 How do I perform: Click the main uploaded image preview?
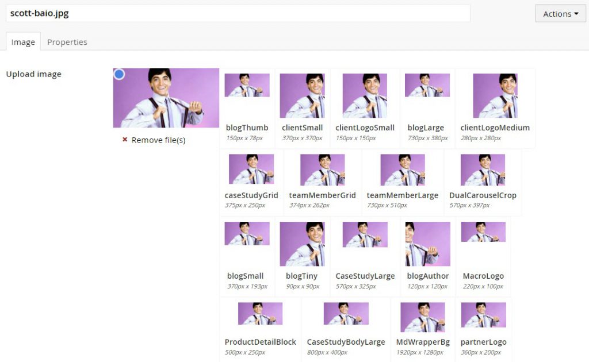(x=166, y=98)
